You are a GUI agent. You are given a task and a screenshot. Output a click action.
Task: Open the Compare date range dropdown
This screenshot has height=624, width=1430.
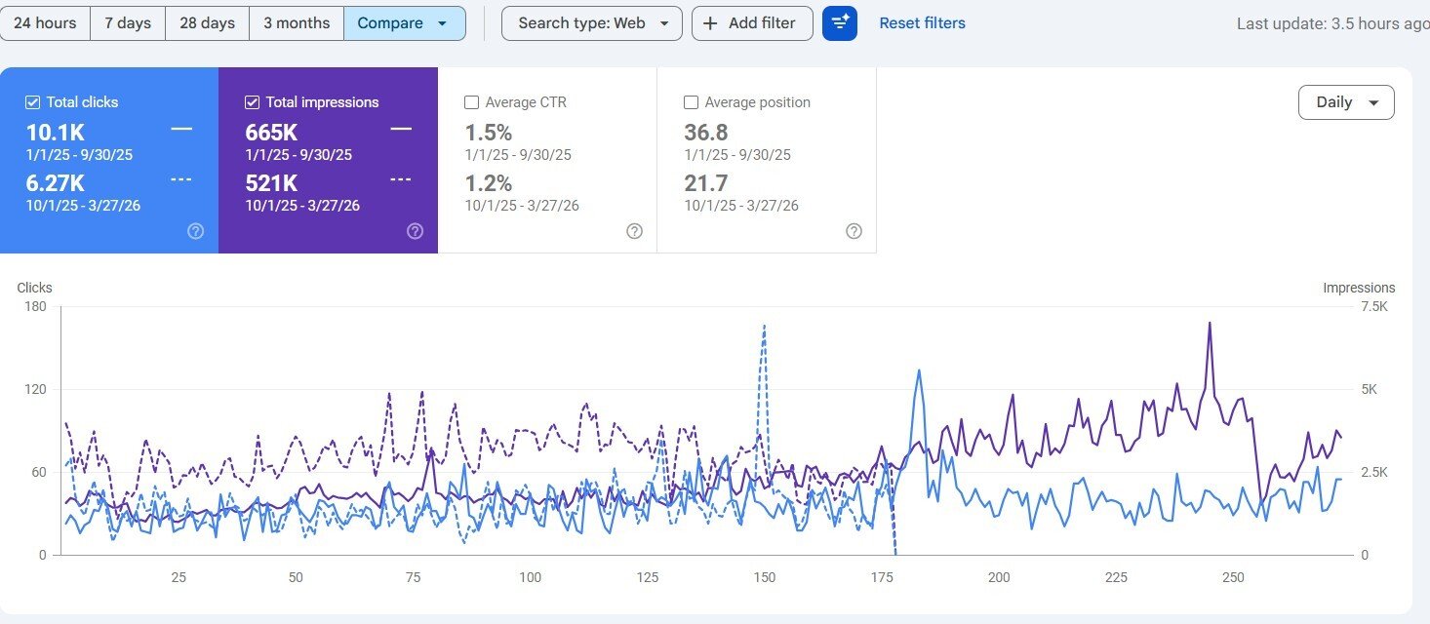tap(404, 23)
